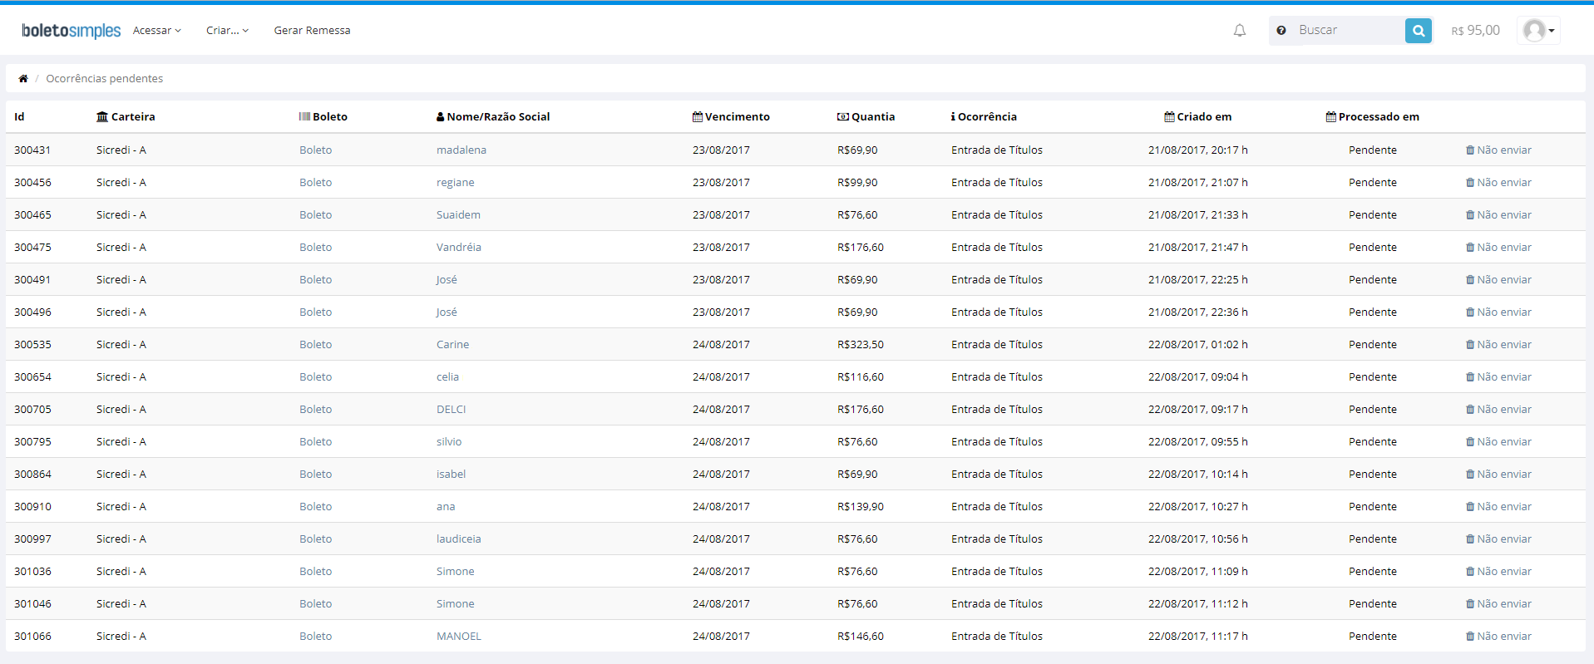Image resolution: width=1594 pixels, height=664 pixels.
Task: Select Id cell 300431
Action: point(32,150)
